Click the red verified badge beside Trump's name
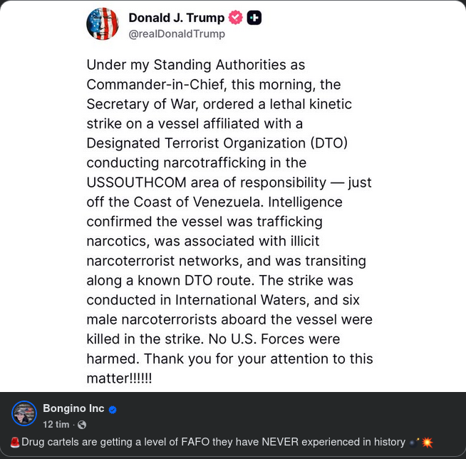466x459 pixels. [x=235, y=18]
